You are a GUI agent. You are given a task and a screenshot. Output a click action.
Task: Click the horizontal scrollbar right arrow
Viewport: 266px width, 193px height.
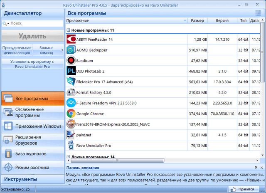coord(257,160)
